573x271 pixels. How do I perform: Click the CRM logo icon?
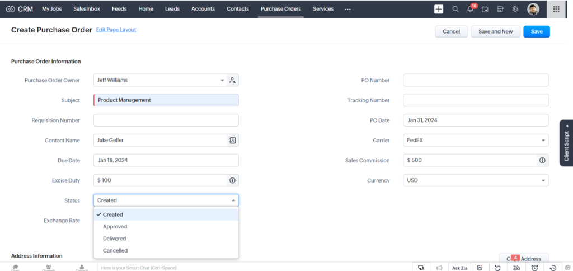(x=10, y=9)
